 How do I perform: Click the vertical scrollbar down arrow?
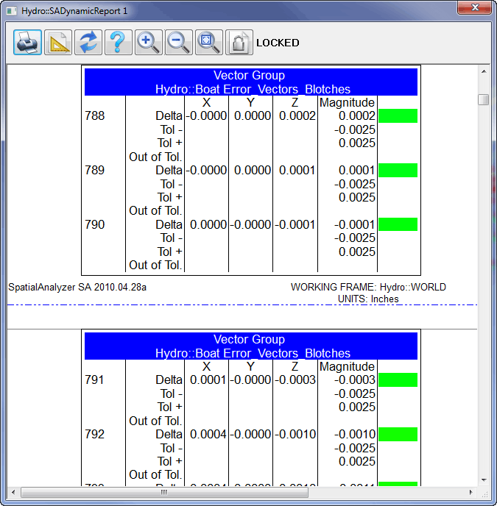point(484,480)
